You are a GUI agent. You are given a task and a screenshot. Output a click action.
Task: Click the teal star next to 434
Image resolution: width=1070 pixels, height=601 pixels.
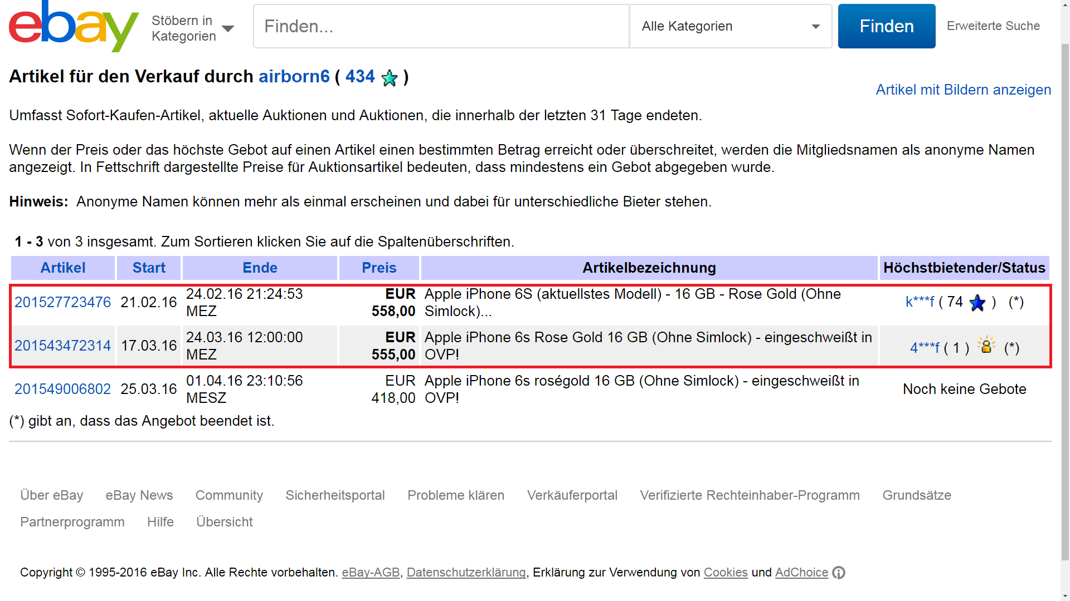(390, 78)
